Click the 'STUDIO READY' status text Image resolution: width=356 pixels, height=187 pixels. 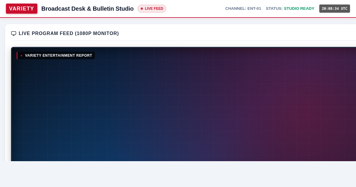(x=299, y=9)
